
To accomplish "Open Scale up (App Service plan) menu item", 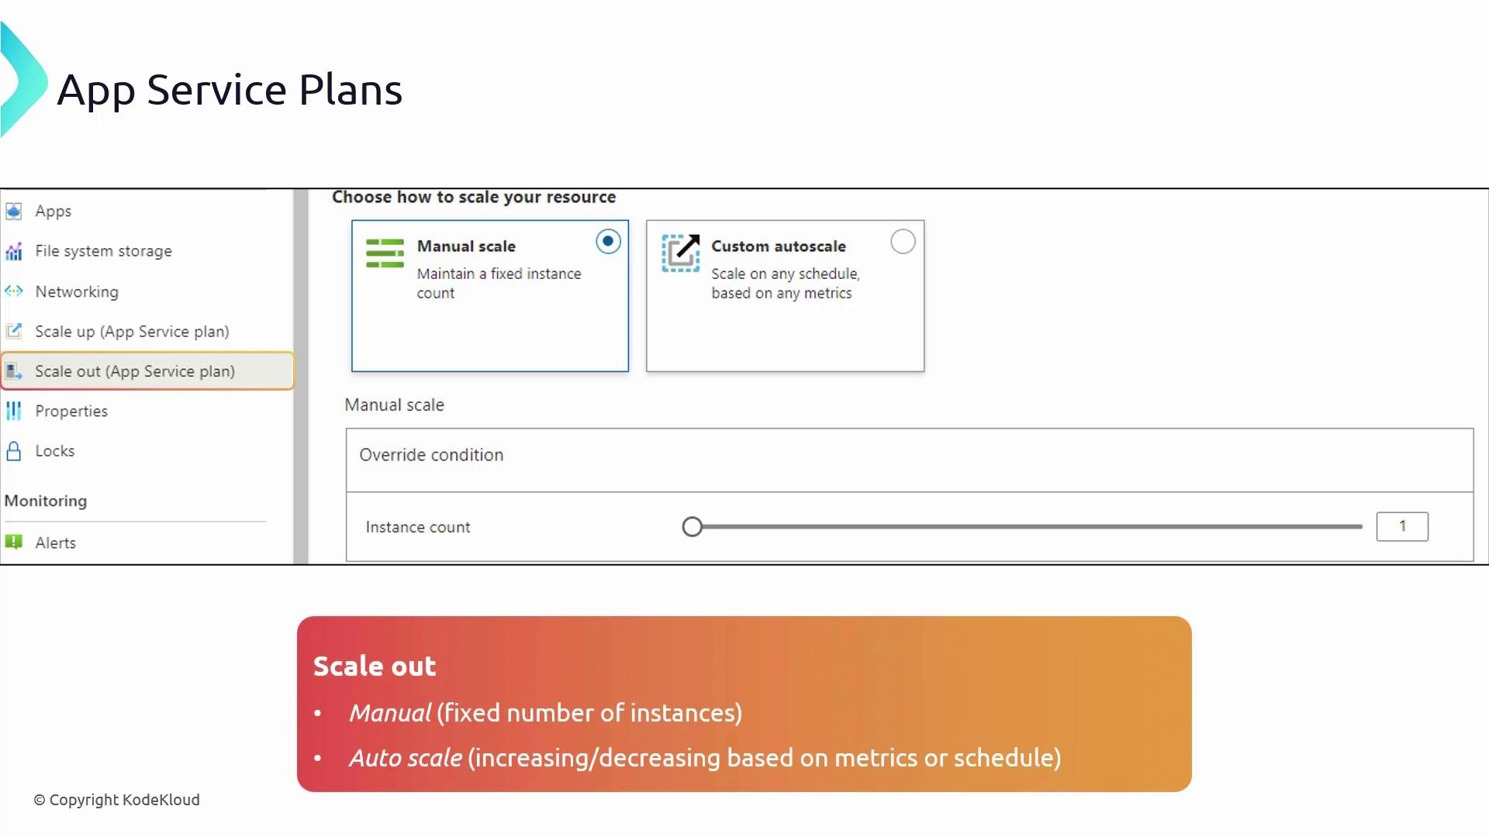I will pos(132,332).
